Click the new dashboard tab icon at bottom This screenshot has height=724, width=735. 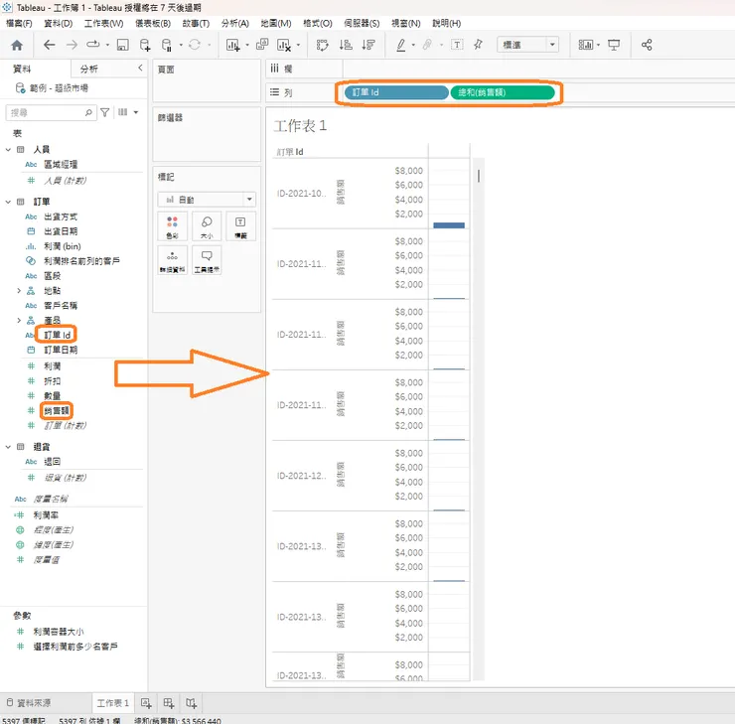tap(169, 703)
